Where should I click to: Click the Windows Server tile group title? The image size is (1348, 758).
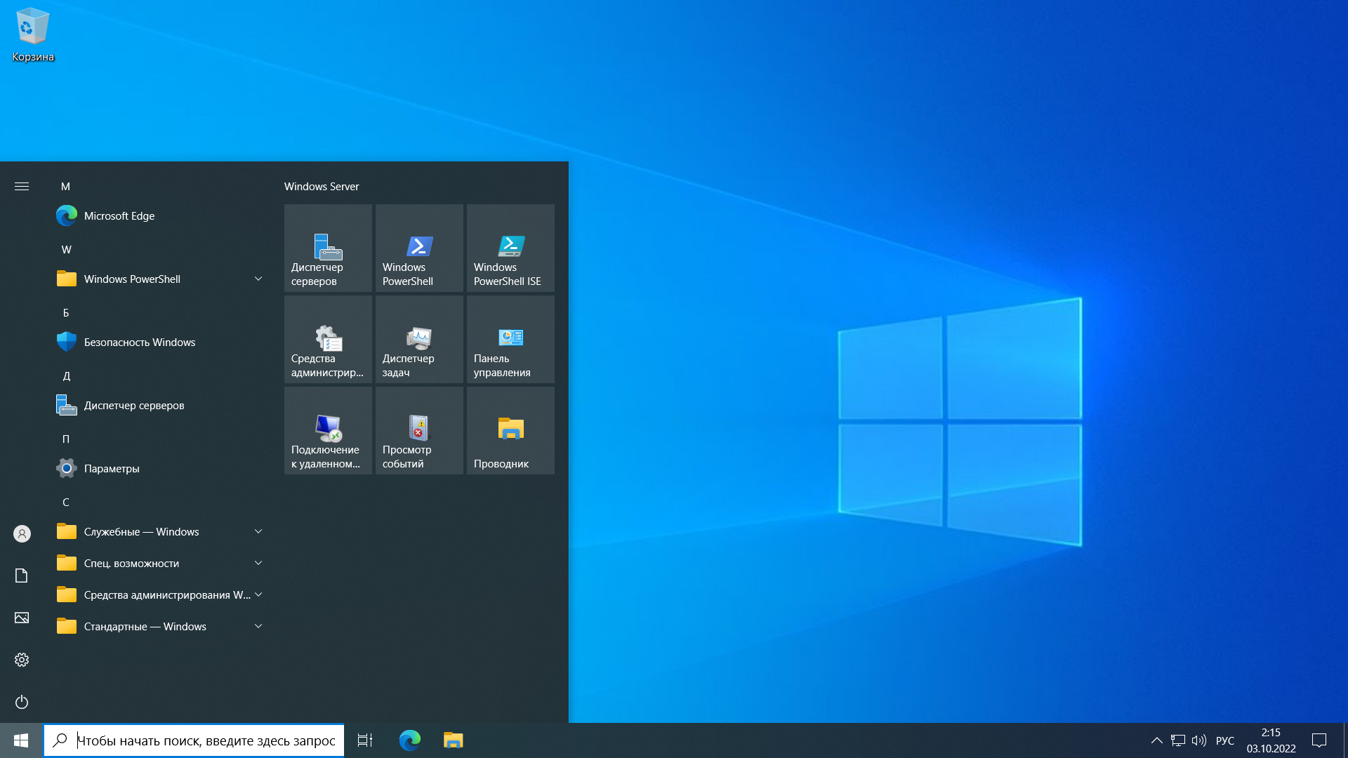tap(322, 186)
